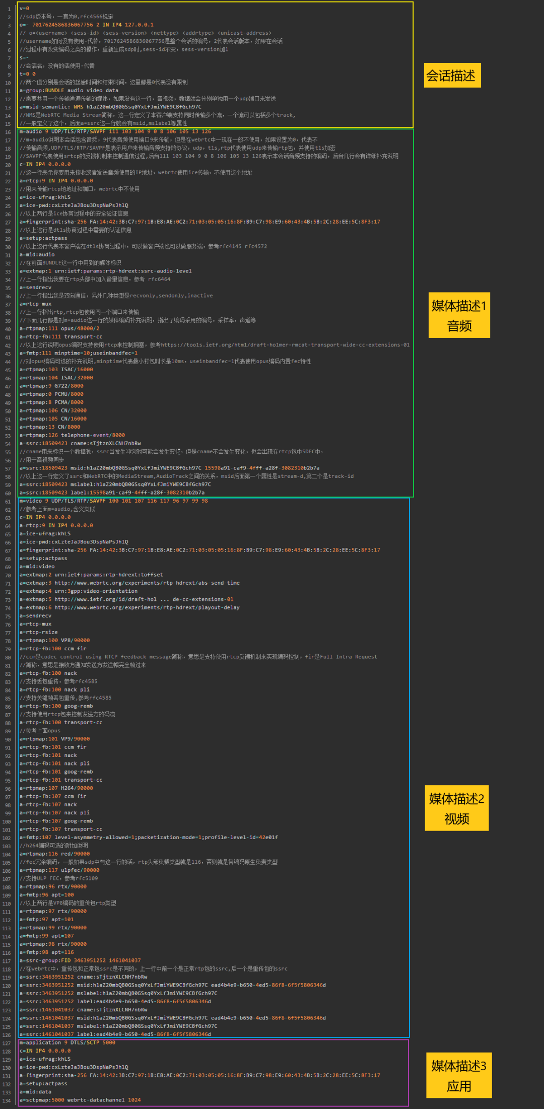Viewport: 544px width, 1109px height.
Task: Click the draft-hol de-cc-extensions-01 URL on line 73
Action: 144,599
